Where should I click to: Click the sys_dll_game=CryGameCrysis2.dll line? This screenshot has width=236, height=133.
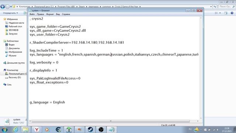click(x=58, y=31)
